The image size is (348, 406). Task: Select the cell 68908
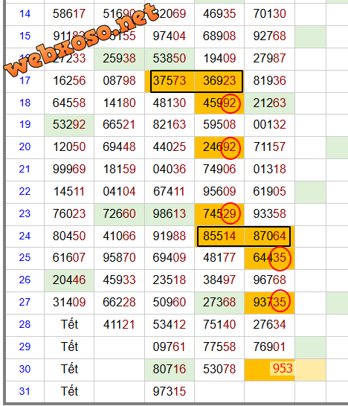pyautogui.click(x=219, y=36)
